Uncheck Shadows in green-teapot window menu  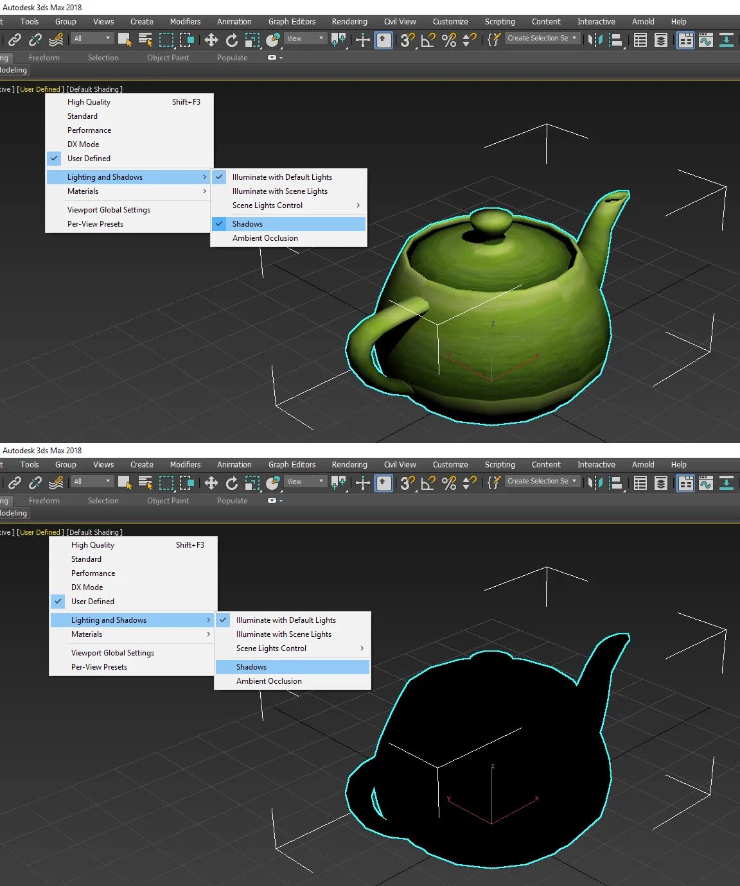coord(289,224)
